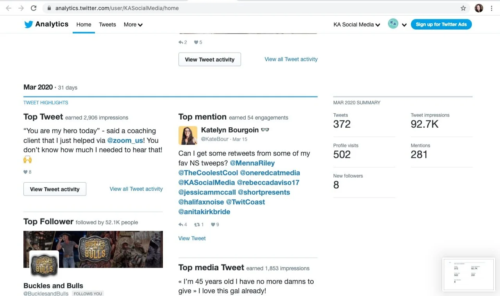Click New followers 8 value
The image size is (500, 296).
pyautogui.click(x=336, y=185)
